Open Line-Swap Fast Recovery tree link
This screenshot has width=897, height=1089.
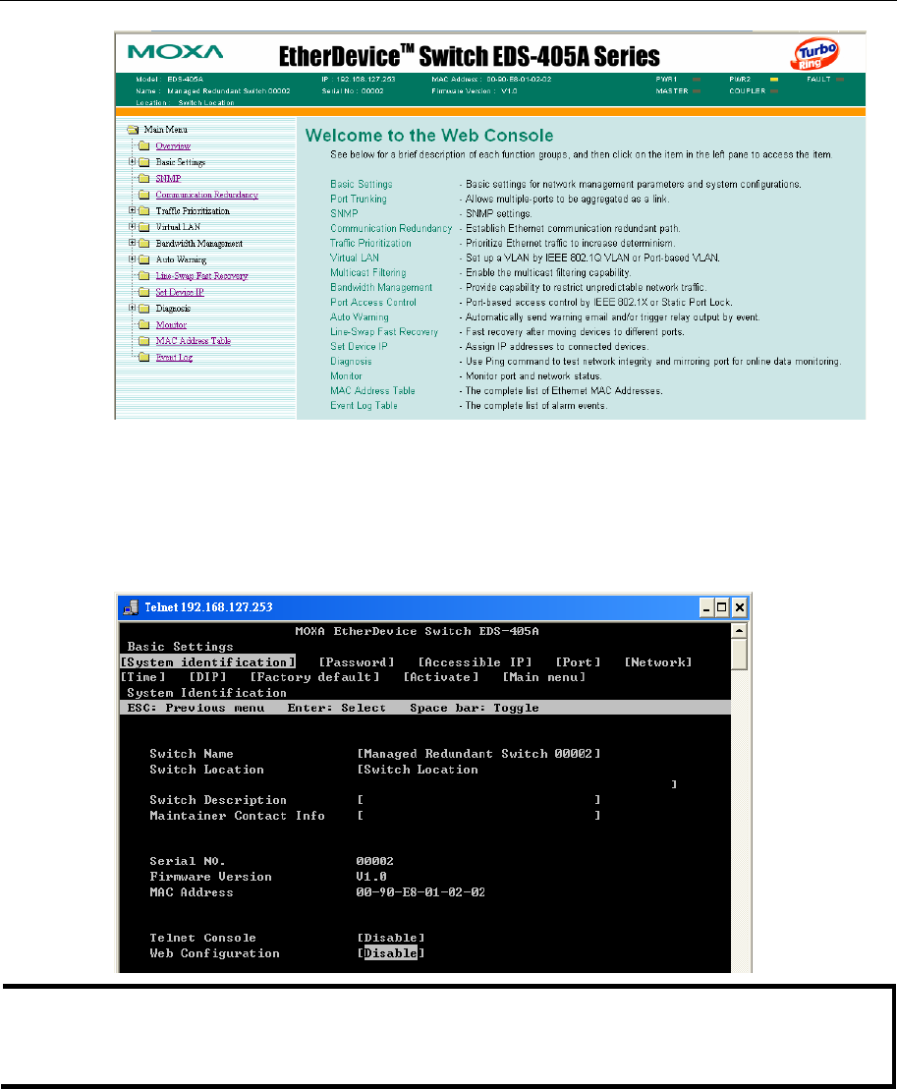tap(201, 276)
